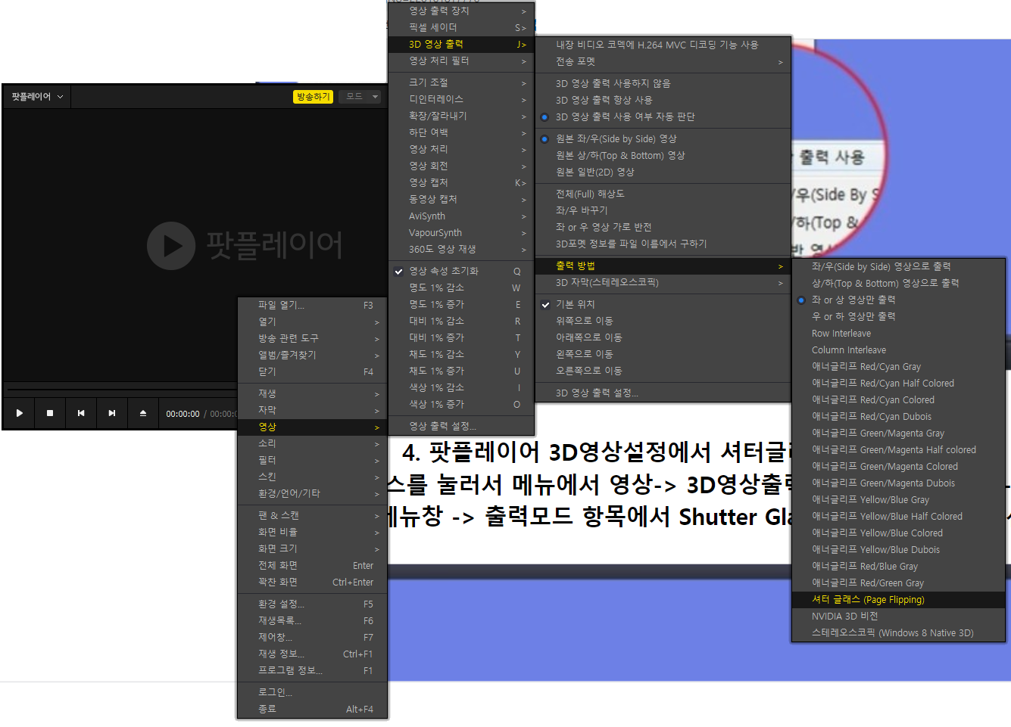Select NVIDIA 3D 비전 output
This screenshot has height=727, width=1011.
coord(898,617)
